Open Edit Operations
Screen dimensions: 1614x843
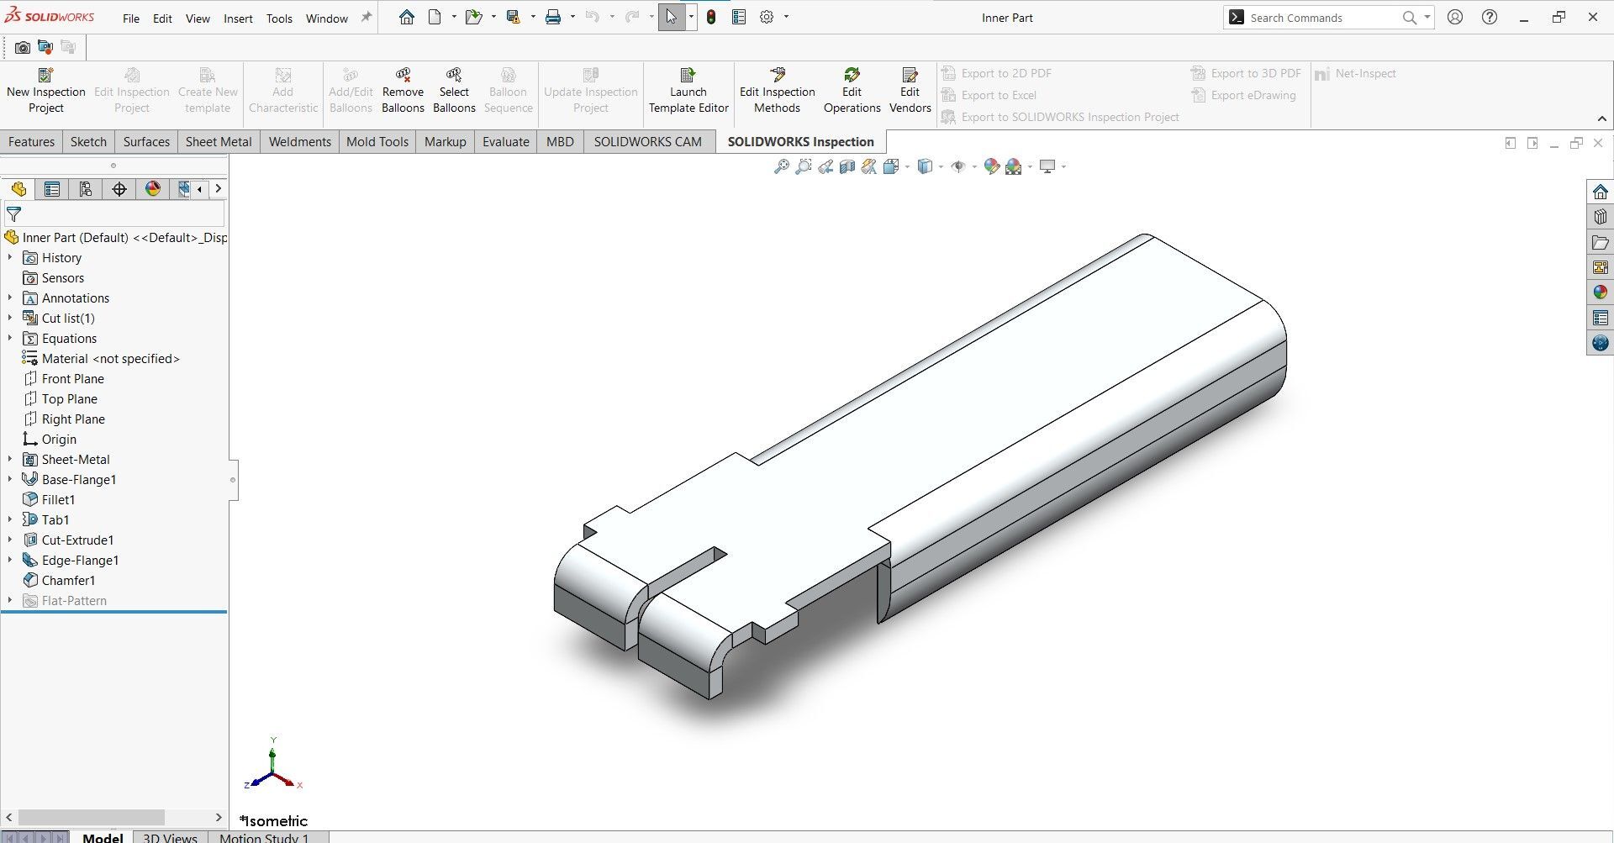(x=852, y=91)
